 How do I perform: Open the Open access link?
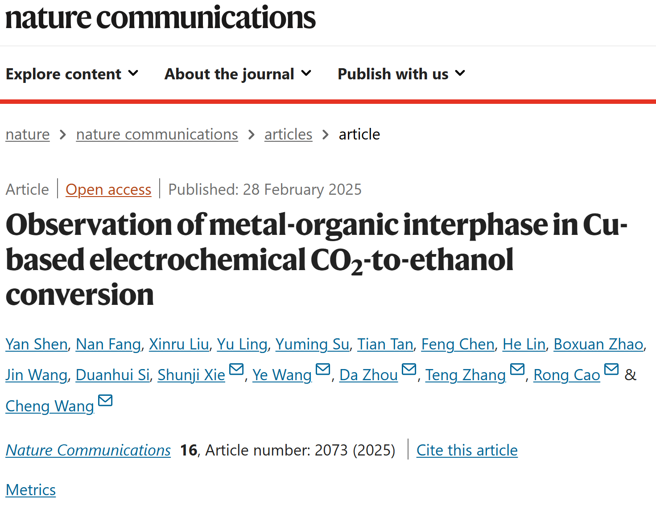[108, 189]
